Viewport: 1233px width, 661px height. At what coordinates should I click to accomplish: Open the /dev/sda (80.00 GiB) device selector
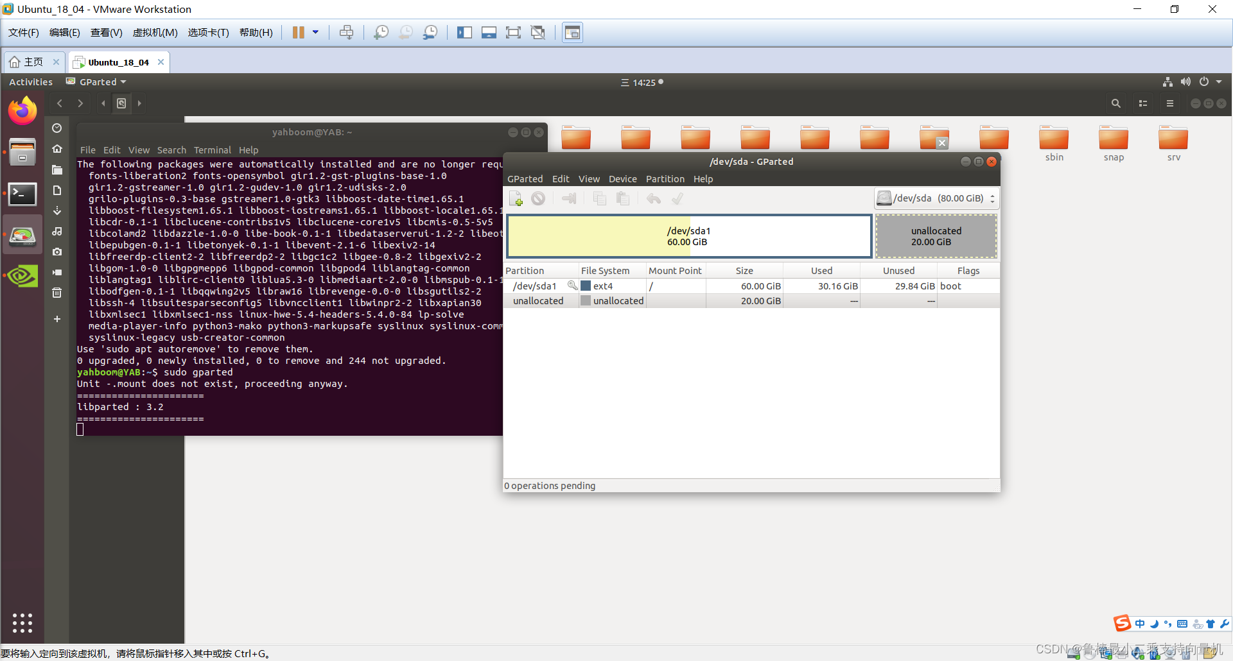pyautogui.click(x=936, y=198)
